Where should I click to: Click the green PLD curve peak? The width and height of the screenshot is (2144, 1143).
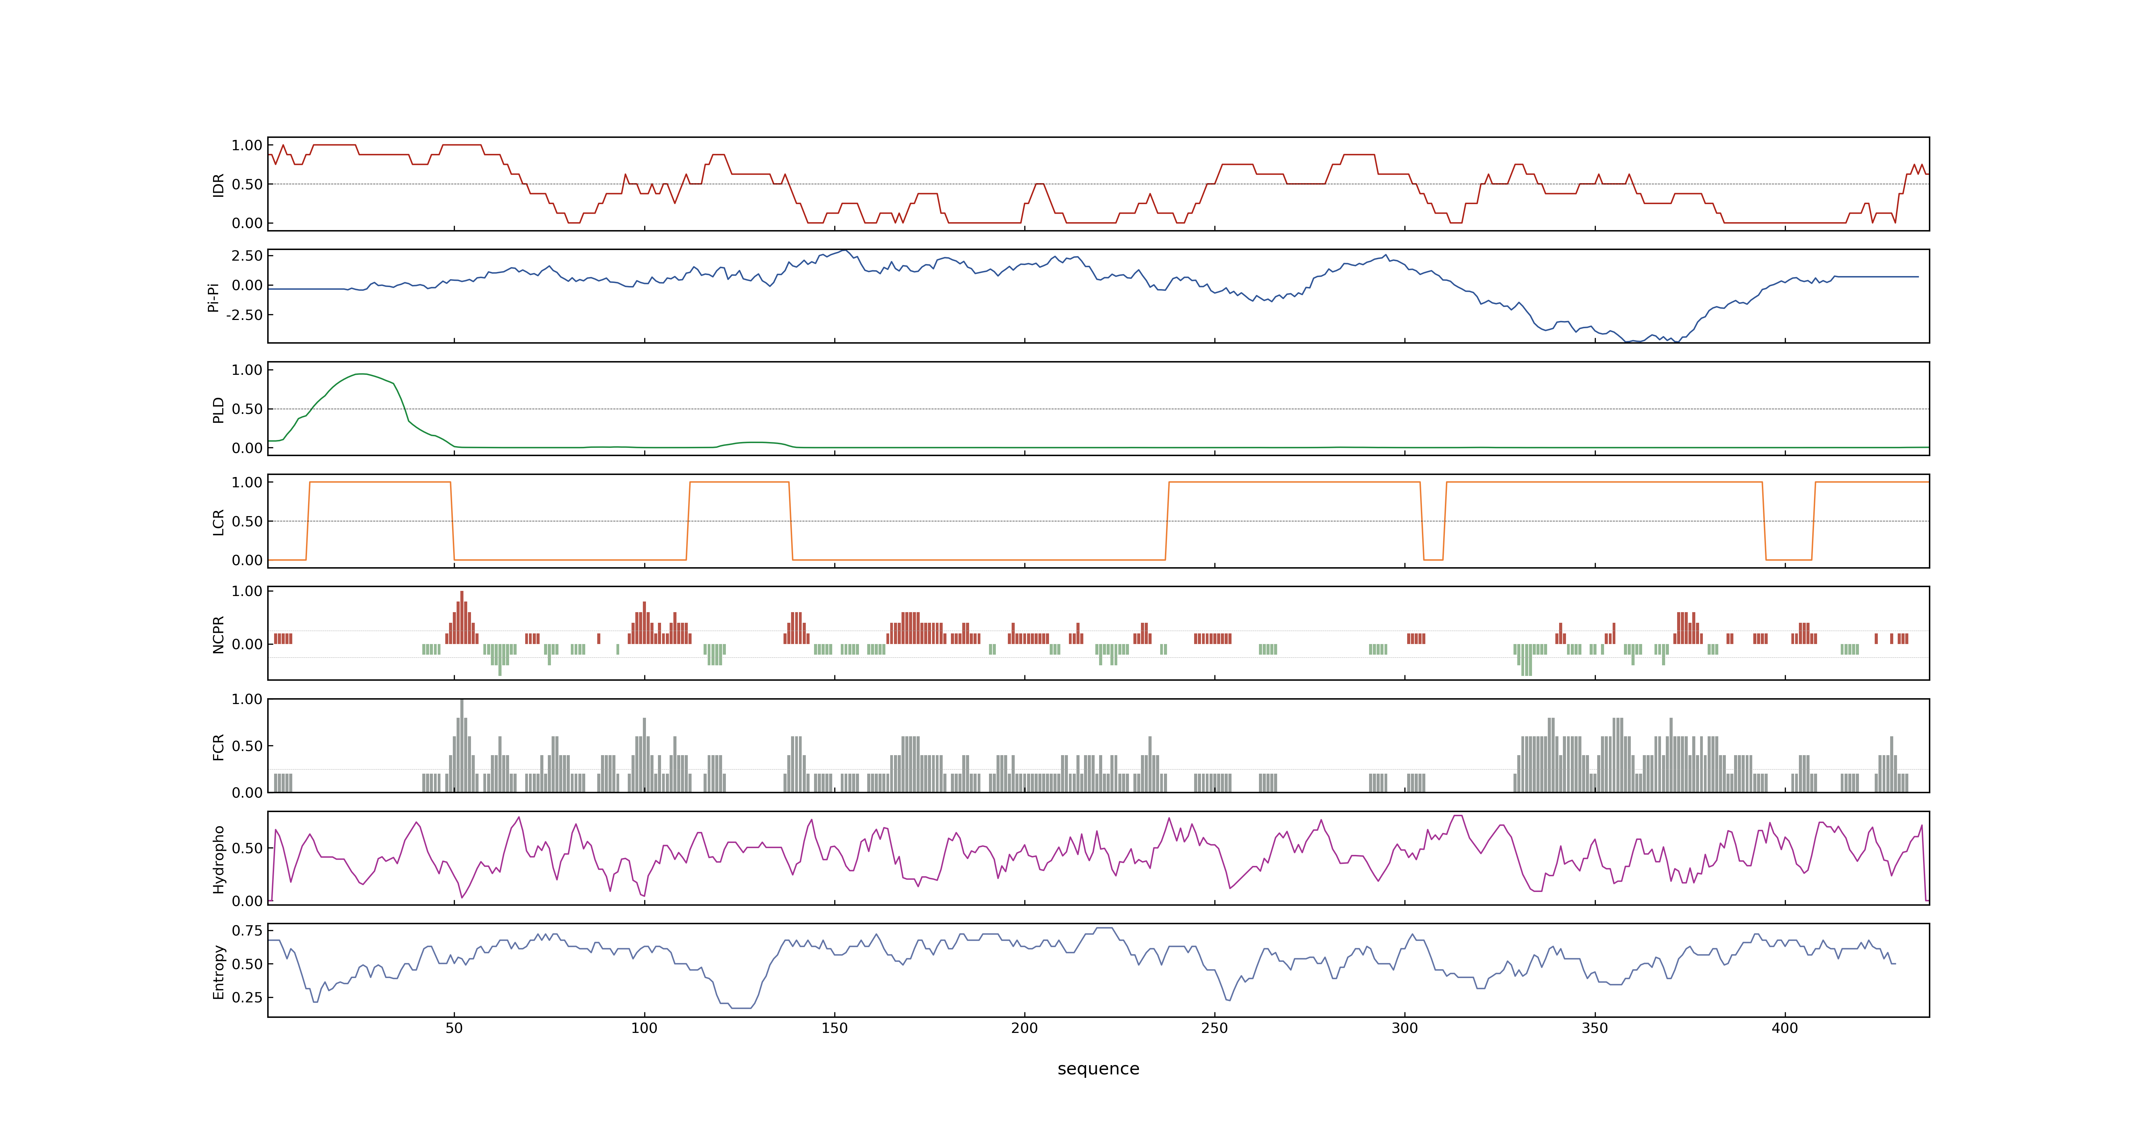tap(361, 374)
